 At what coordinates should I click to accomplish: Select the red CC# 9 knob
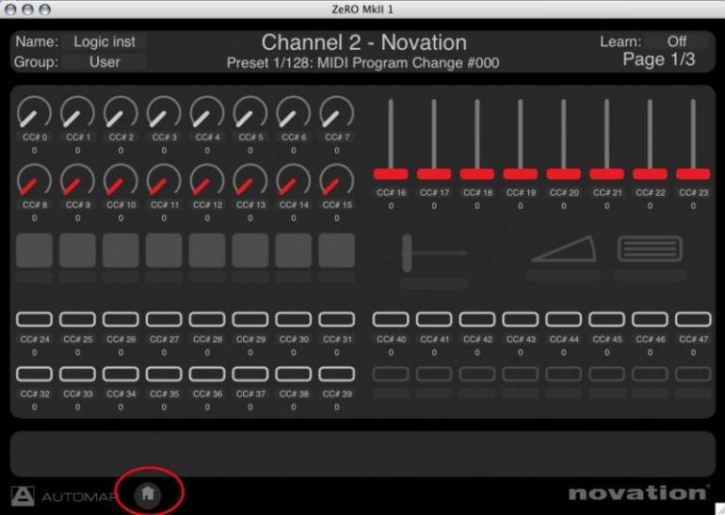(x=77, y=180)
